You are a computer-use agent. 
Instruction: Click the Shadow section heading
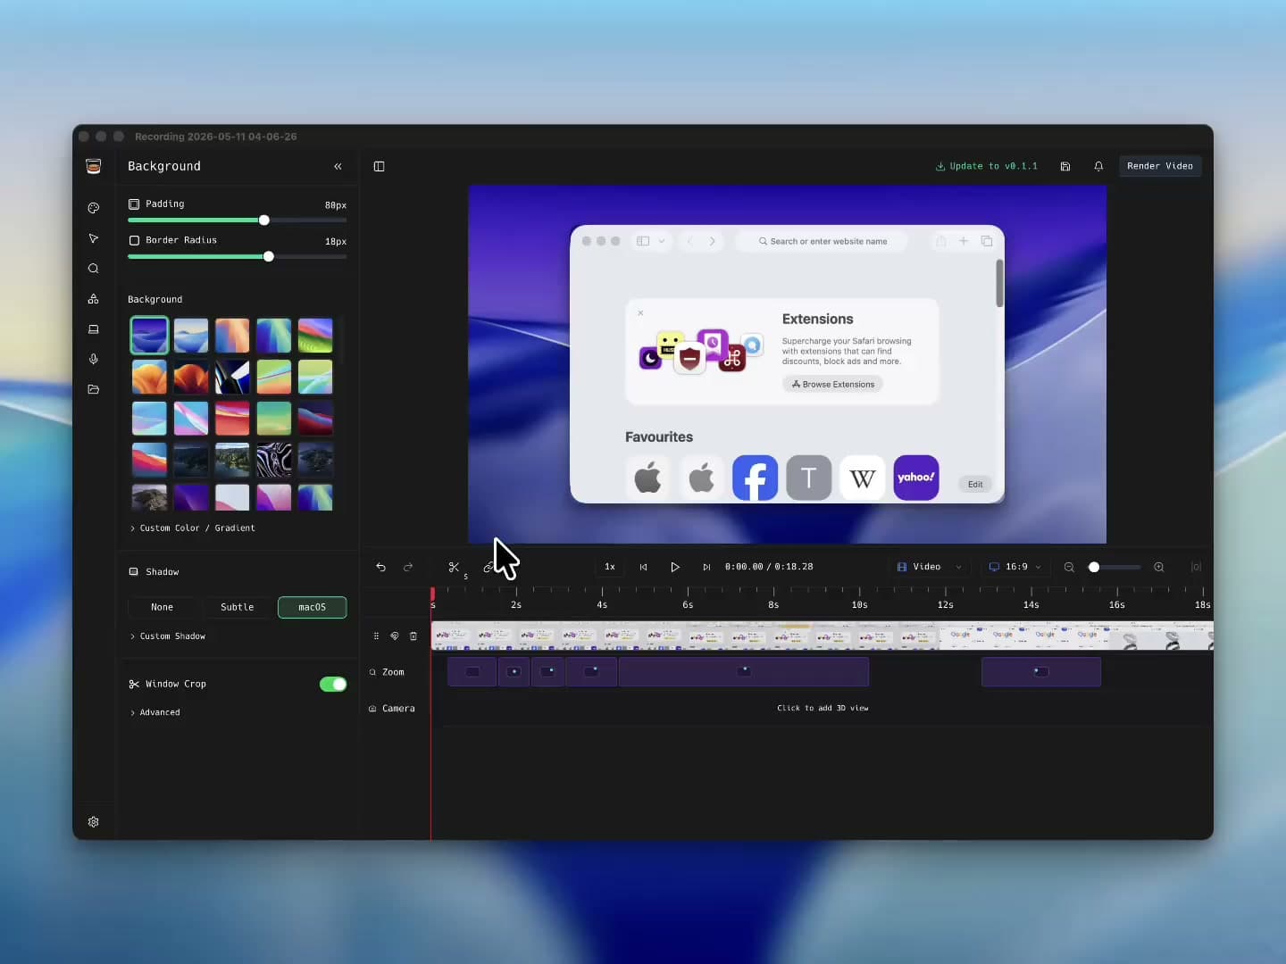pos(154,572)
